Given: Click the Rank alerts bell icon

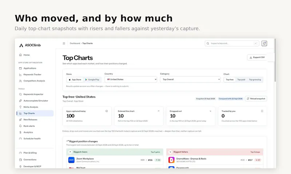Looking at the screenshot, I should [x=20, y=126].
